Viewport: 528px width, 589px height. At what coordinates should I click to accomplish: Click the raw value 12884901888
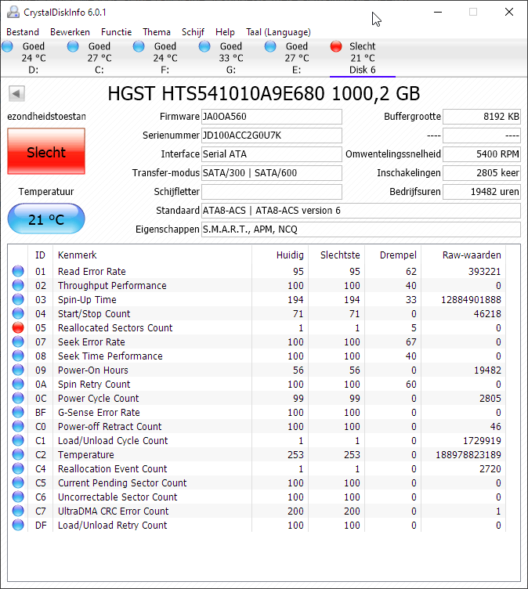pyautogui.click(x=471, y=300)
